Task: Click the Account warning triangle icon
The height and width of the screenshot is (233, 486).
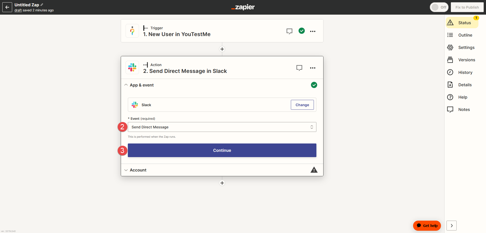Action: point(314,170)
